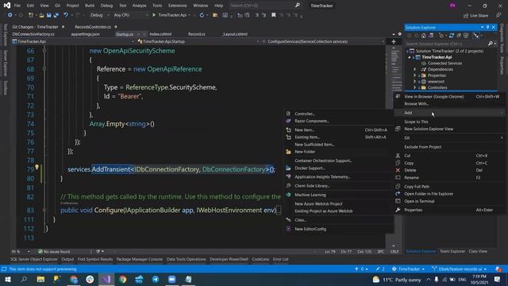508x286 pixels.
Task: Click the Save file toolbar icon
Action: [x=49, y=15]
